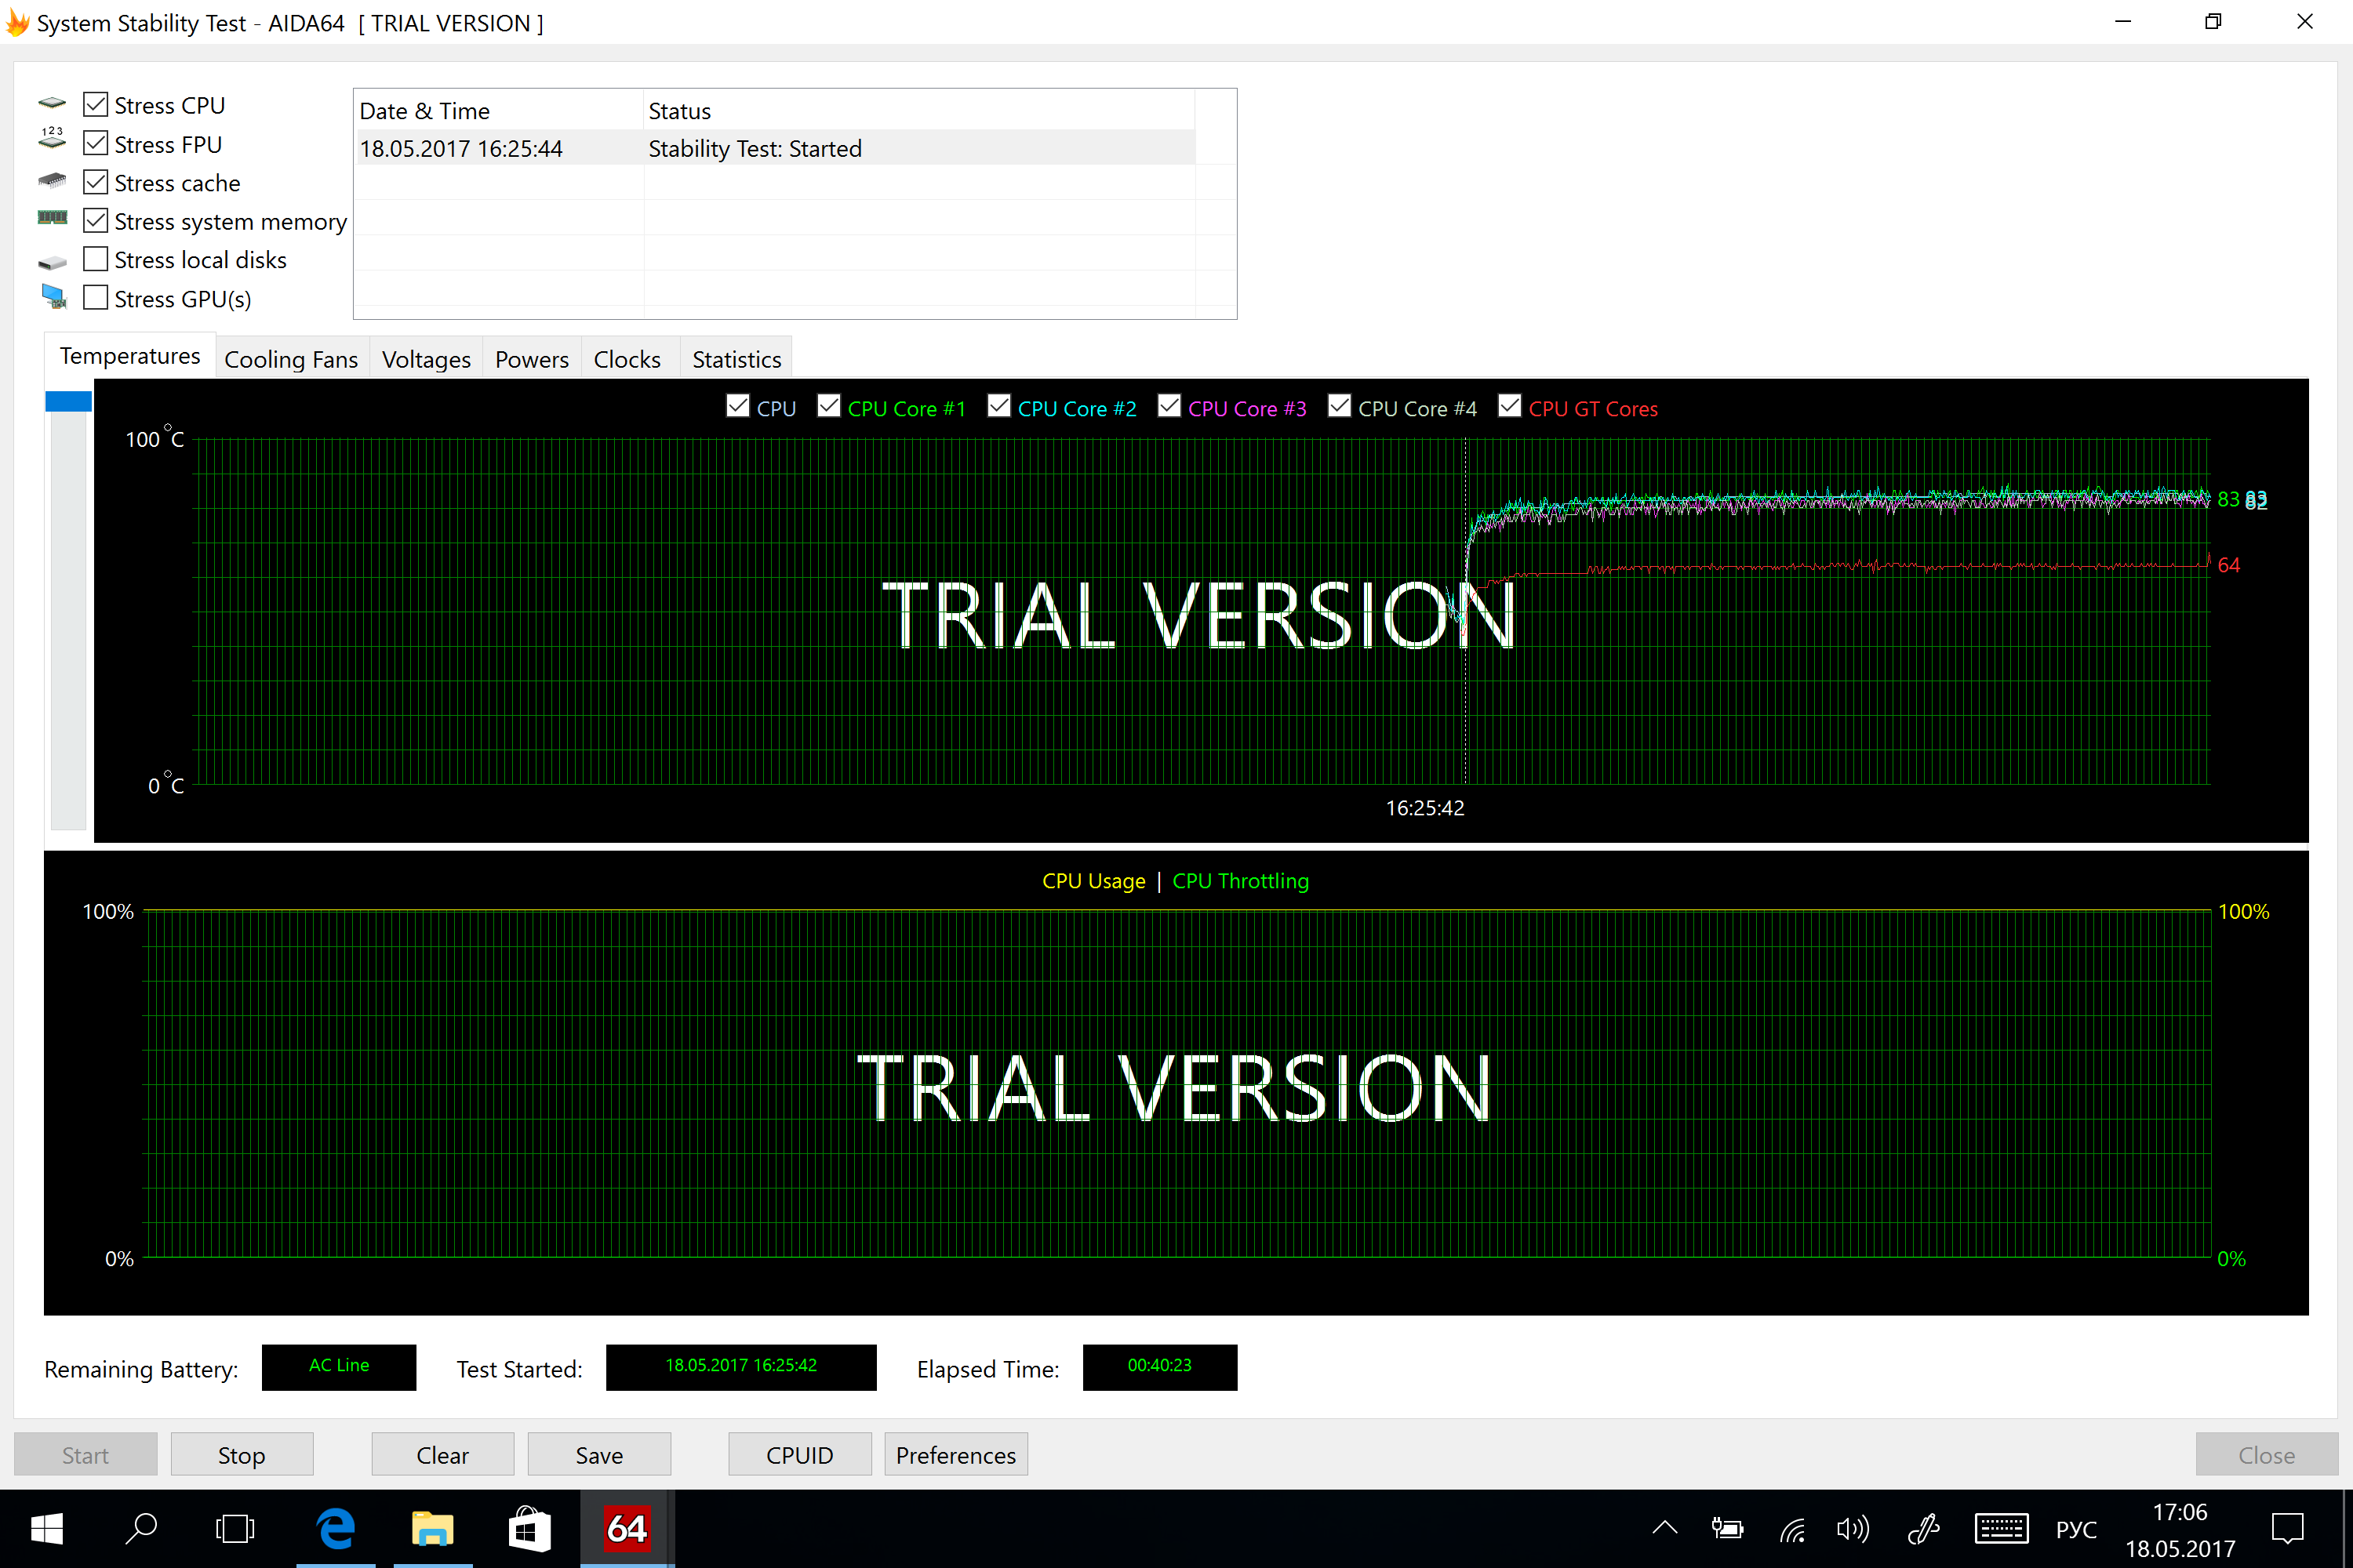Viewport: 2353px width, 1568px height.
Task: Click the bottom Close button
Action: [2267, 1455]
